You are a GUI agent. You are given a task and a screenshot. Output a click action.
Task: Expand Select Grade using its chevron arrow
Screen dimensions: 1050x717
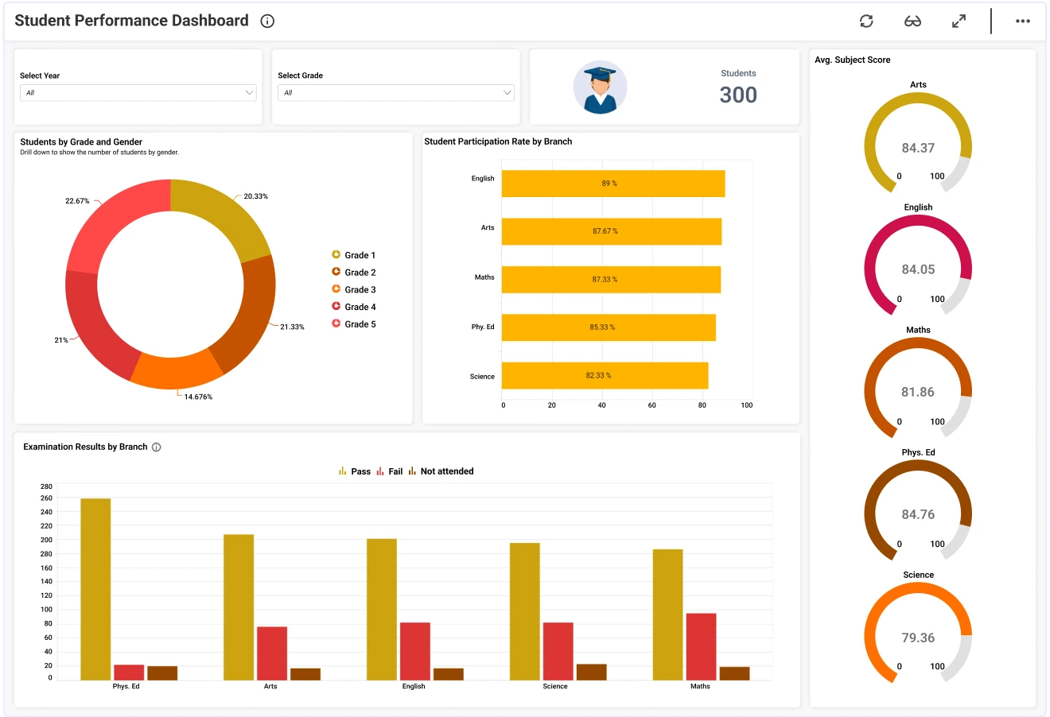[507, 93]
